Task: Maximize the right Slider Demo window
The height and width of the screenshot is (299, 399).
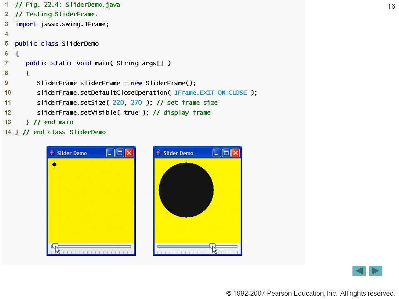Action: pyautogui.click(x=226, y=153)
